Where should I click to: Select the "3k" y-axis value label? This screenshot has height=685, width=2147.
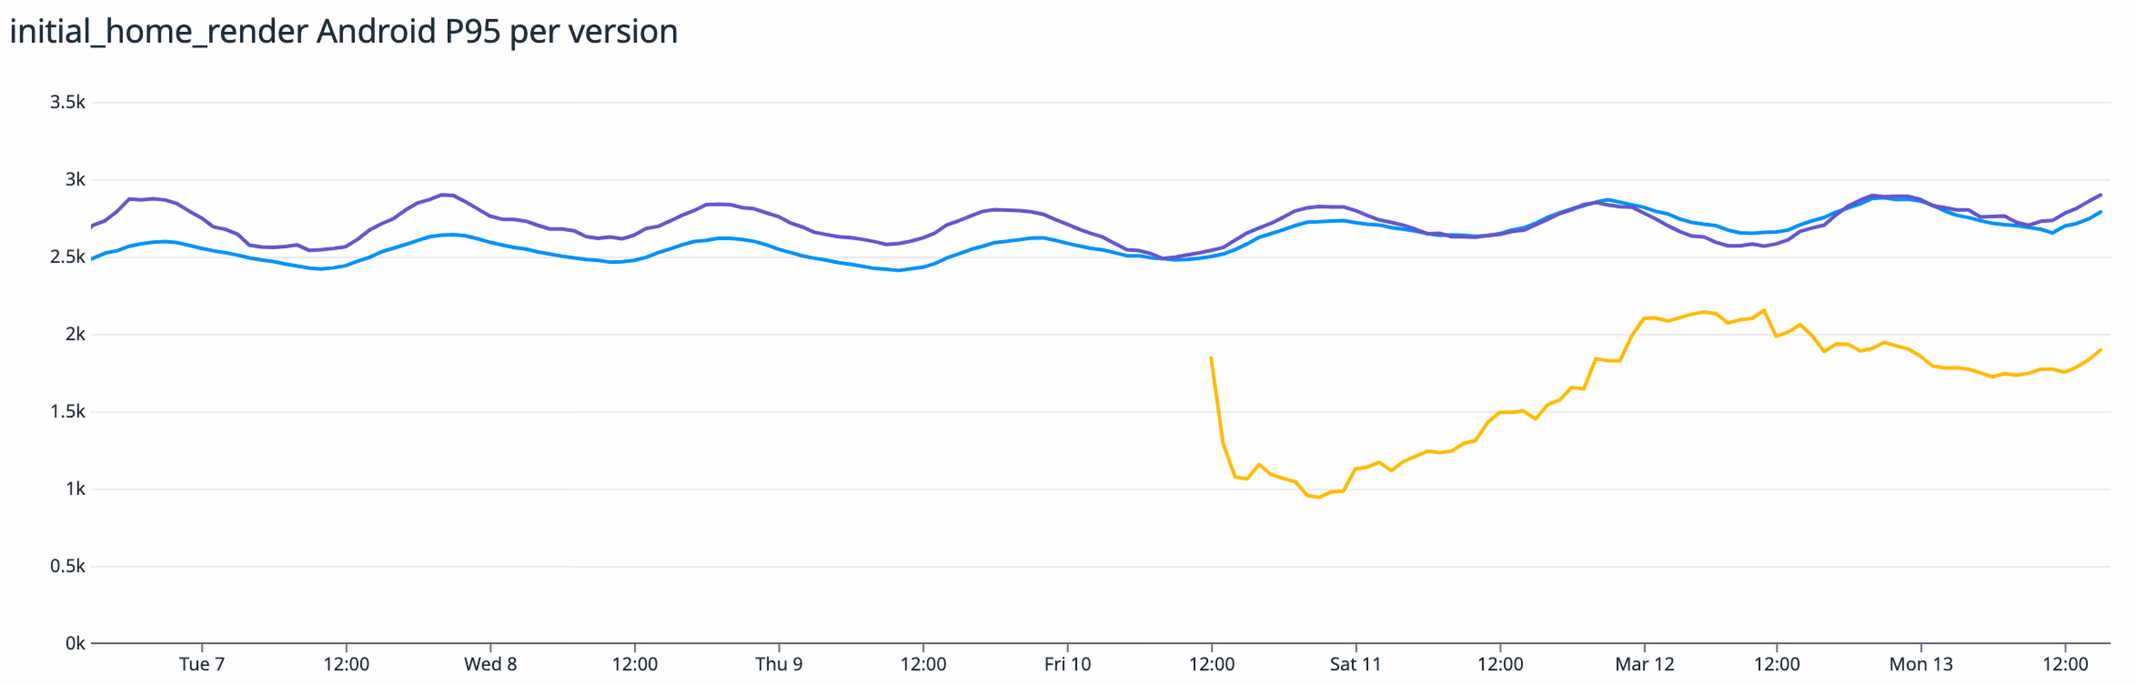pos(75,180)
